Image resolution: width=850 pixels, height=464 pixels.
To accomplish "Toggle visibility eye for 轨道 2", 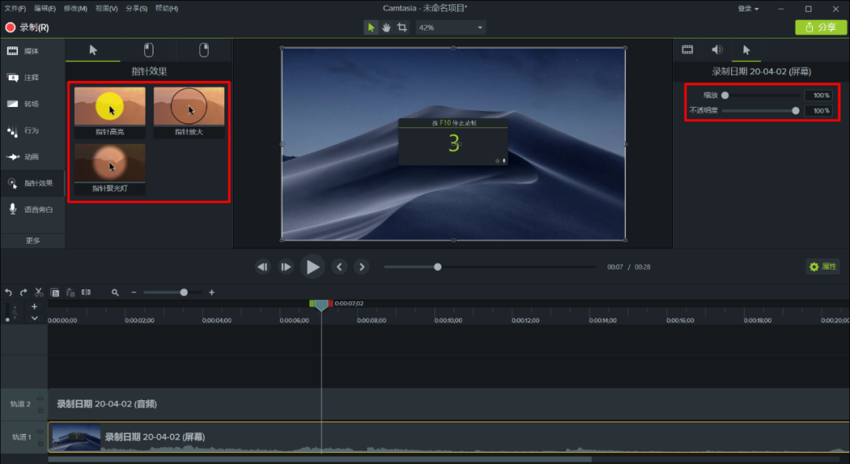I will 40,399.
